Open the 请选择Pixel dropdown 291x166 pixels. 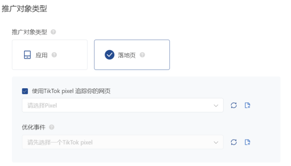tap(123, 105)
